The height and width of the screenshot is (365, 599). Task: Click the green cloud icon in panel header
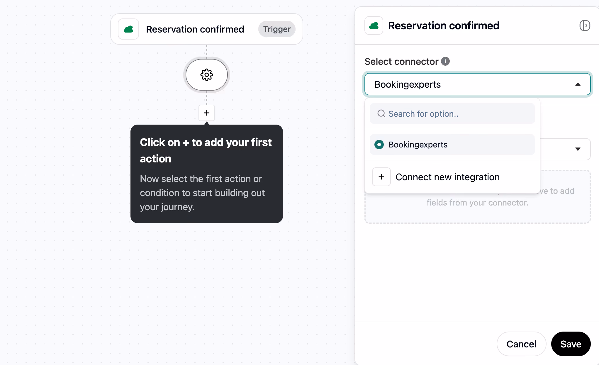374,26
